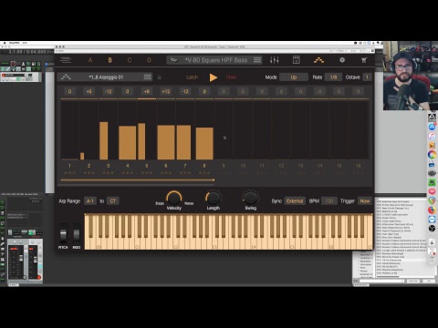
Task: Adjust step 6 velocity bar
Action: coord(166,142)
